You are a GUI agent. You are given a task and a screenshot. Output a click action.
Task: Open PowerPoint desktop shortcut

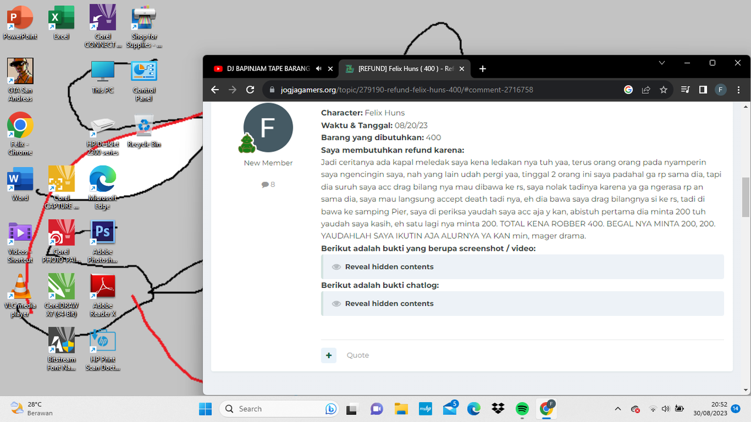click(20, 22)
